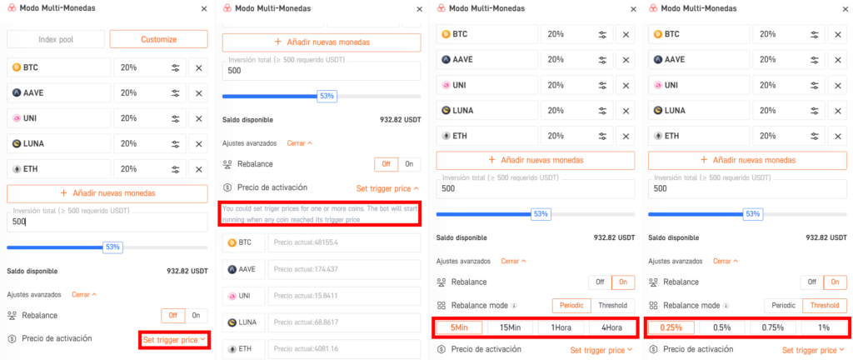The image size is (853, 360).
Task: Open BTC allocation adjust icon under Customize tab
Action: 175,67
